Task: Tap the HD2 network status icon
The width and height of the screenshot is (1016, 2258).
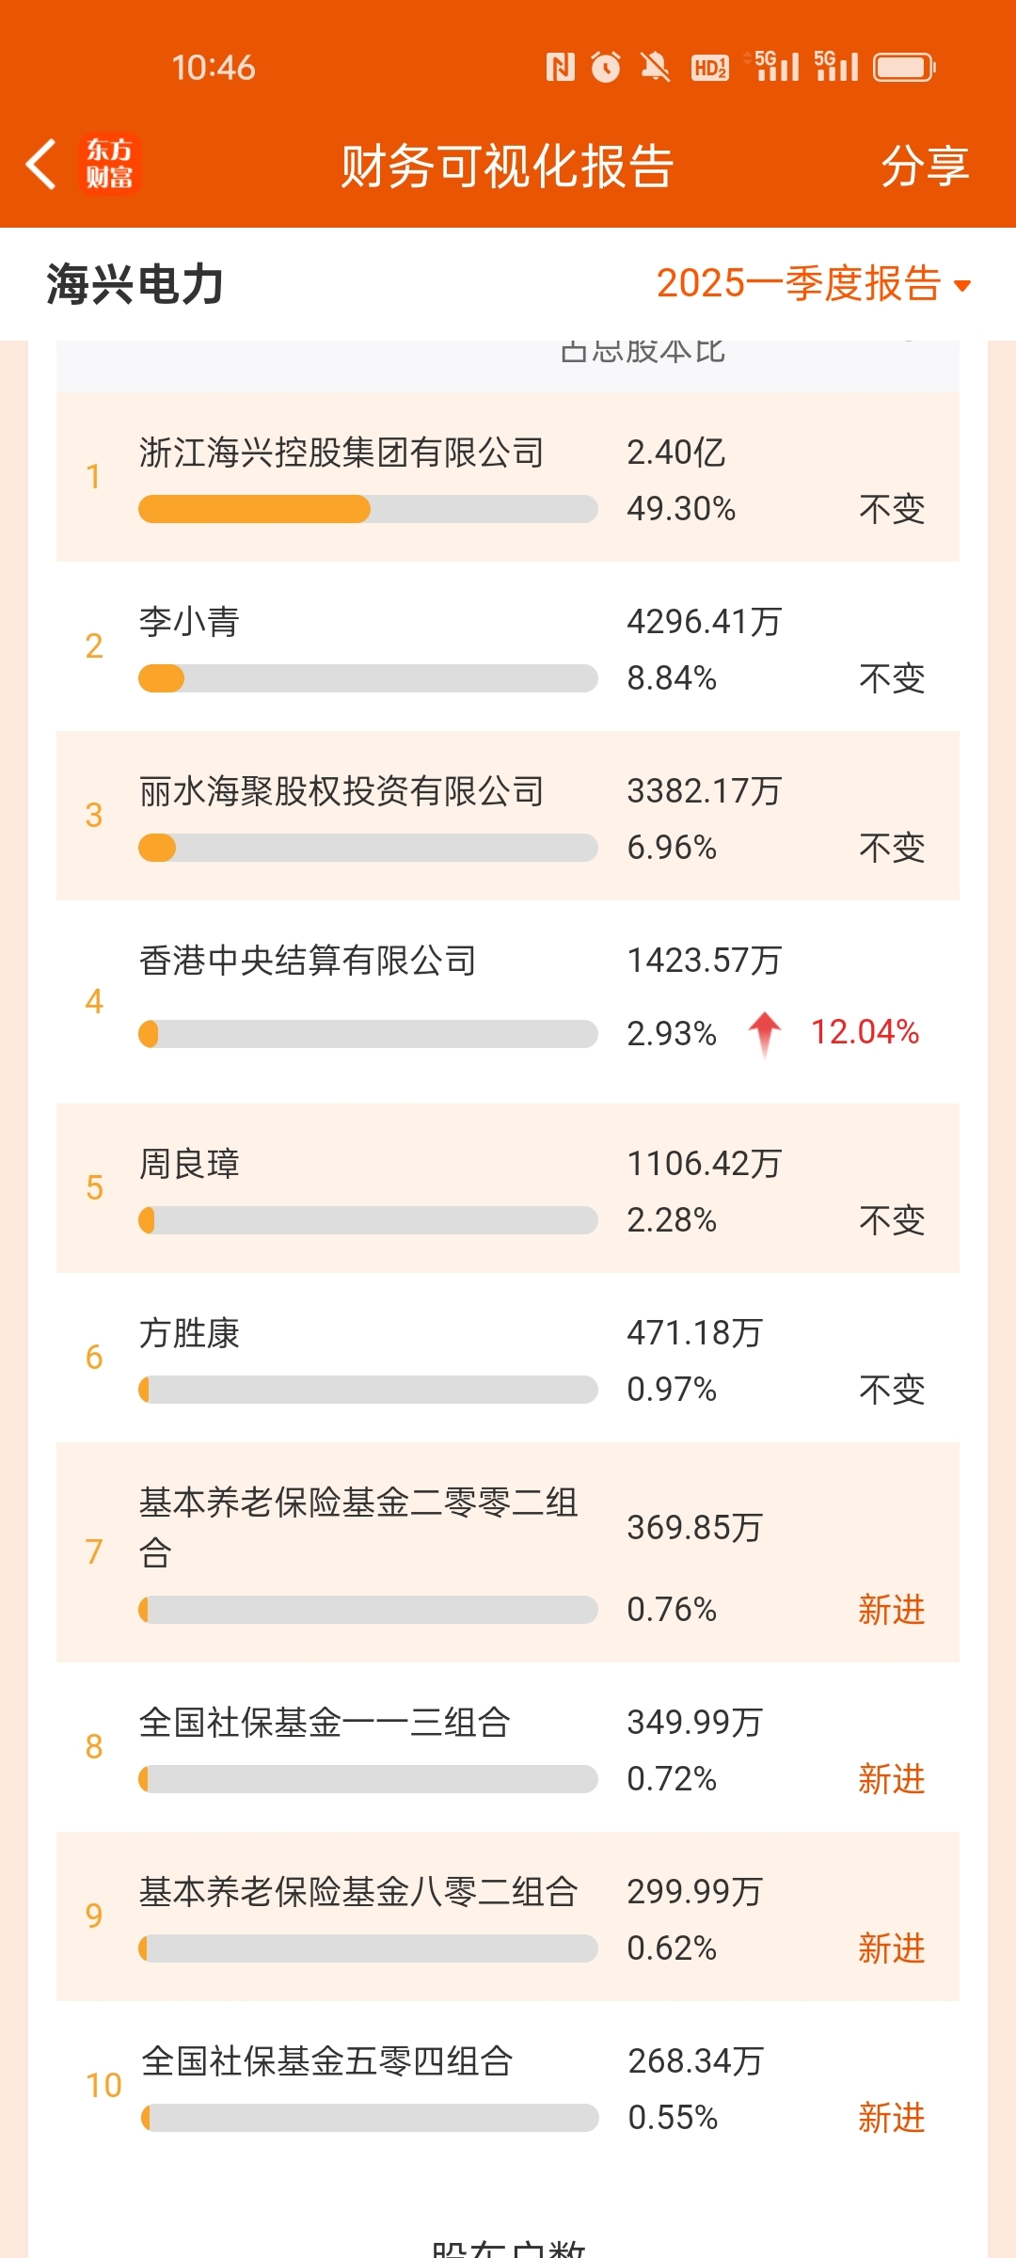Action: tap(710, 68)
